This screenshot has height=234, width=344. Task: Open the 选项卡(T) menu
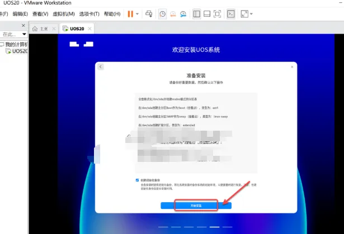pos(89,14)
